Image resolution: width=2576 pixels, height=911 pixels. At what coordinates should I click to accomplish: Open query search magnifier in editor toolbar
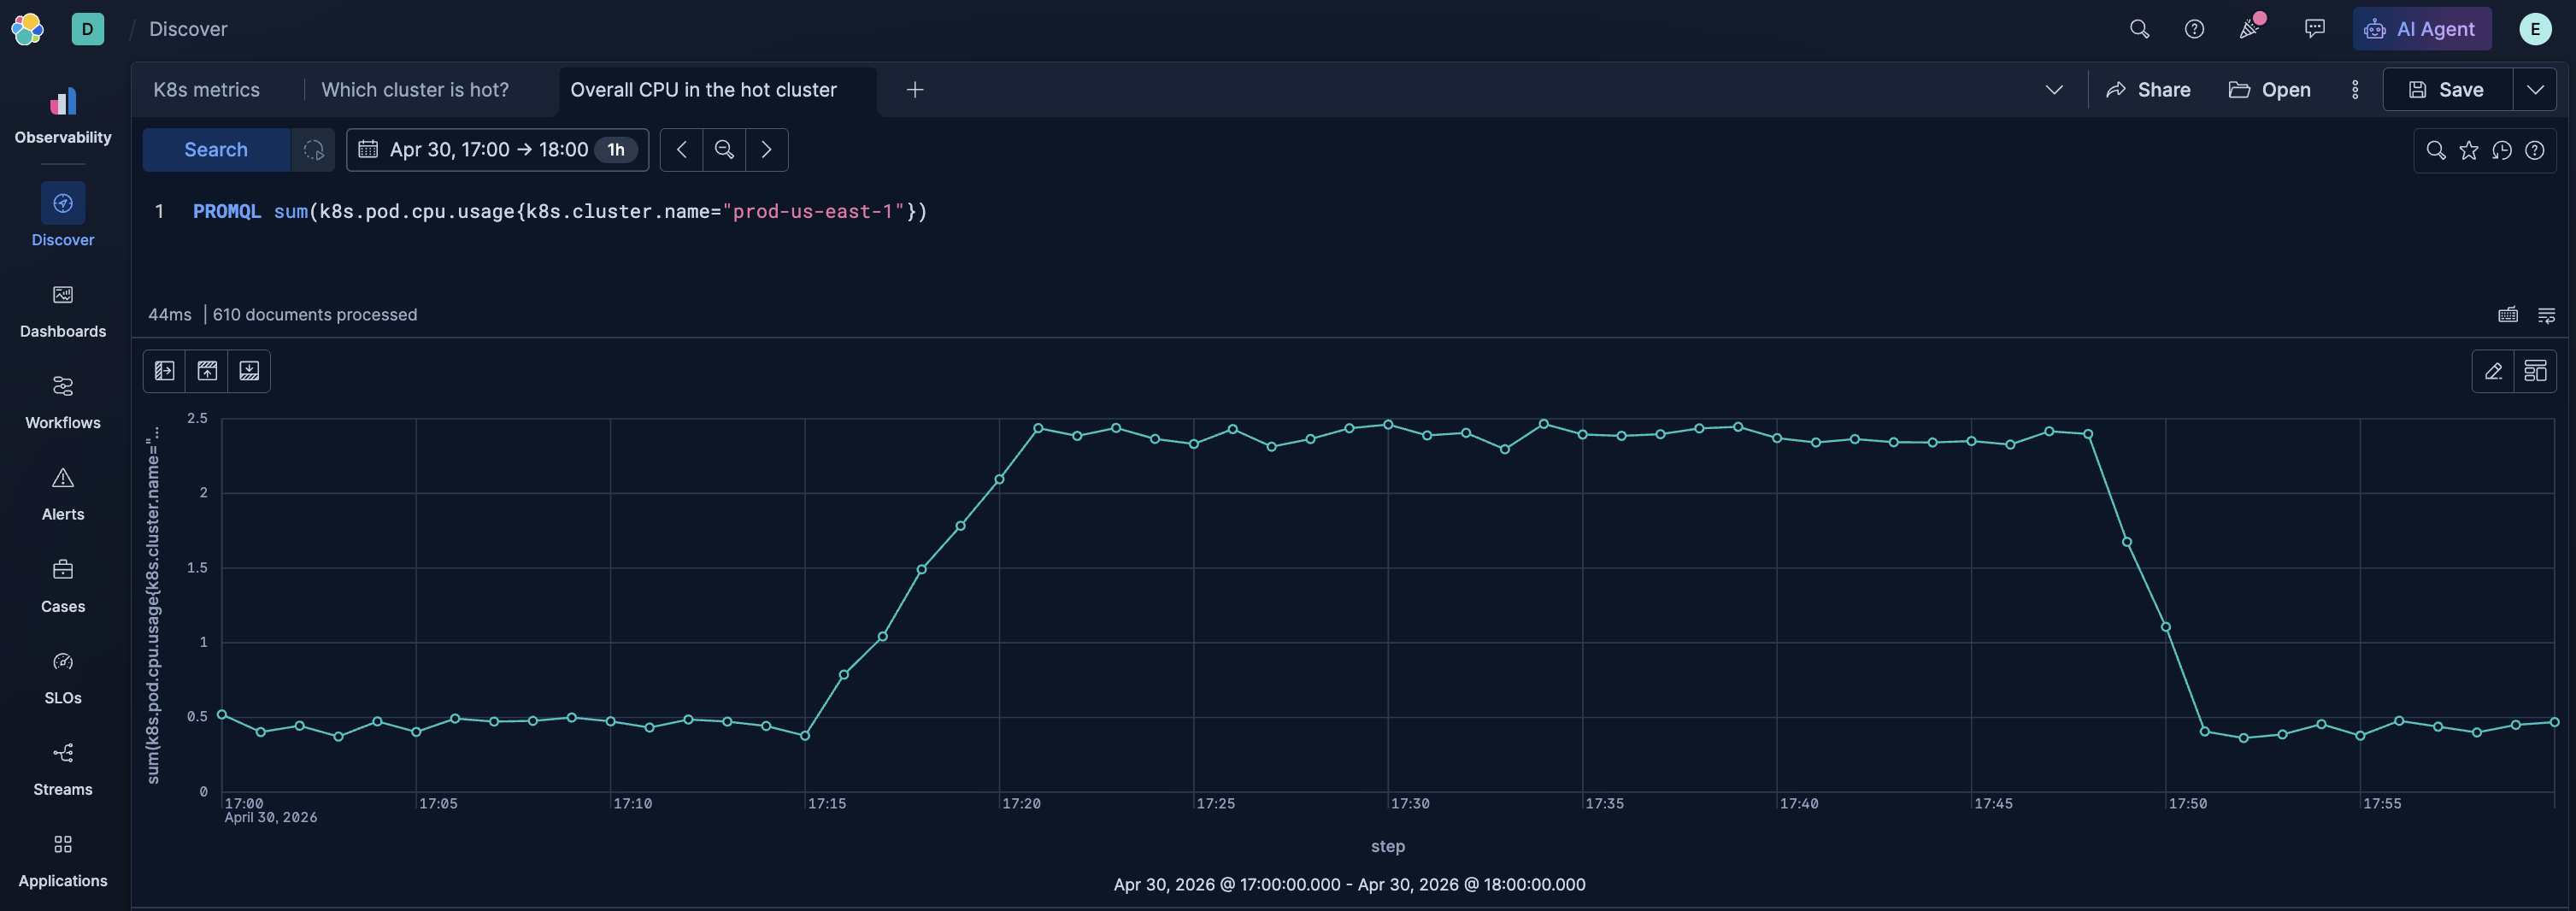pos(2436,150)
